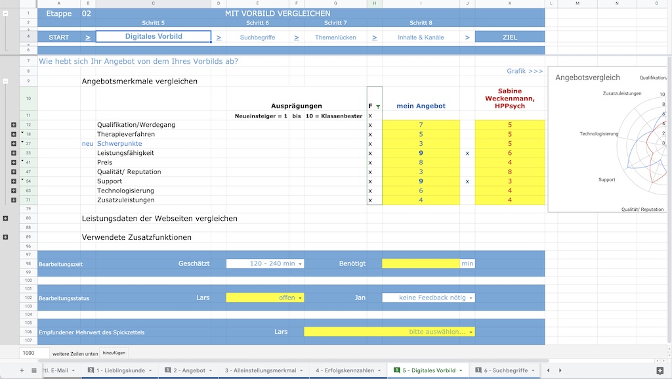The image size is (672, 379).
Task: Expand the row group at Schwerpunkte
Action: point(14,144)
